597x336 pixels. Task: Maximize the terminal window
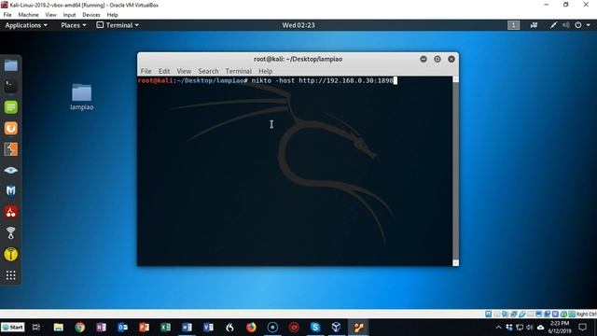pos(437,59)
